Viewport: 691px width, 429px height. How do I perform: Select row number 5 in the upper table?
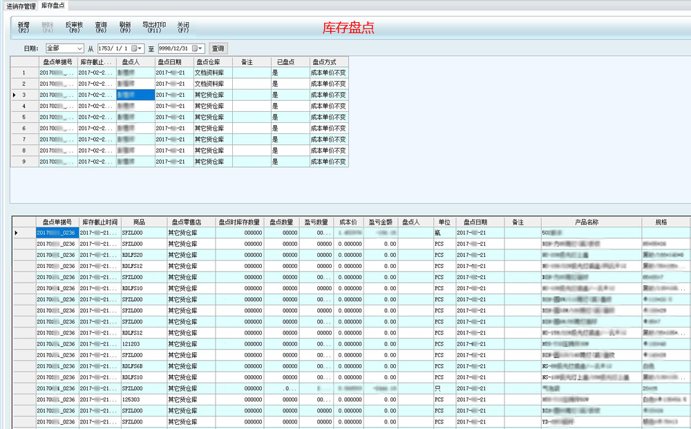pos(23,117)
